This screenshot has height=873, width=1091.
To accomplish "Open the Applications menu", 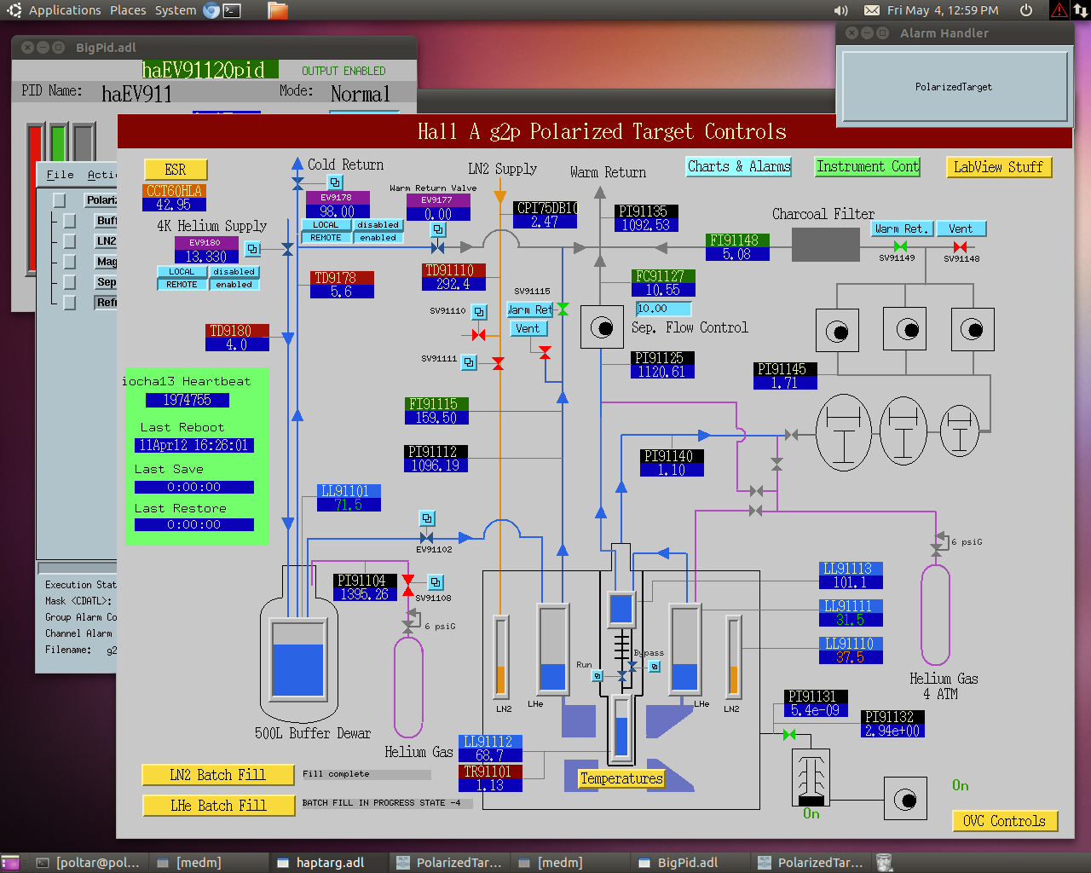I will click(65, 10).
